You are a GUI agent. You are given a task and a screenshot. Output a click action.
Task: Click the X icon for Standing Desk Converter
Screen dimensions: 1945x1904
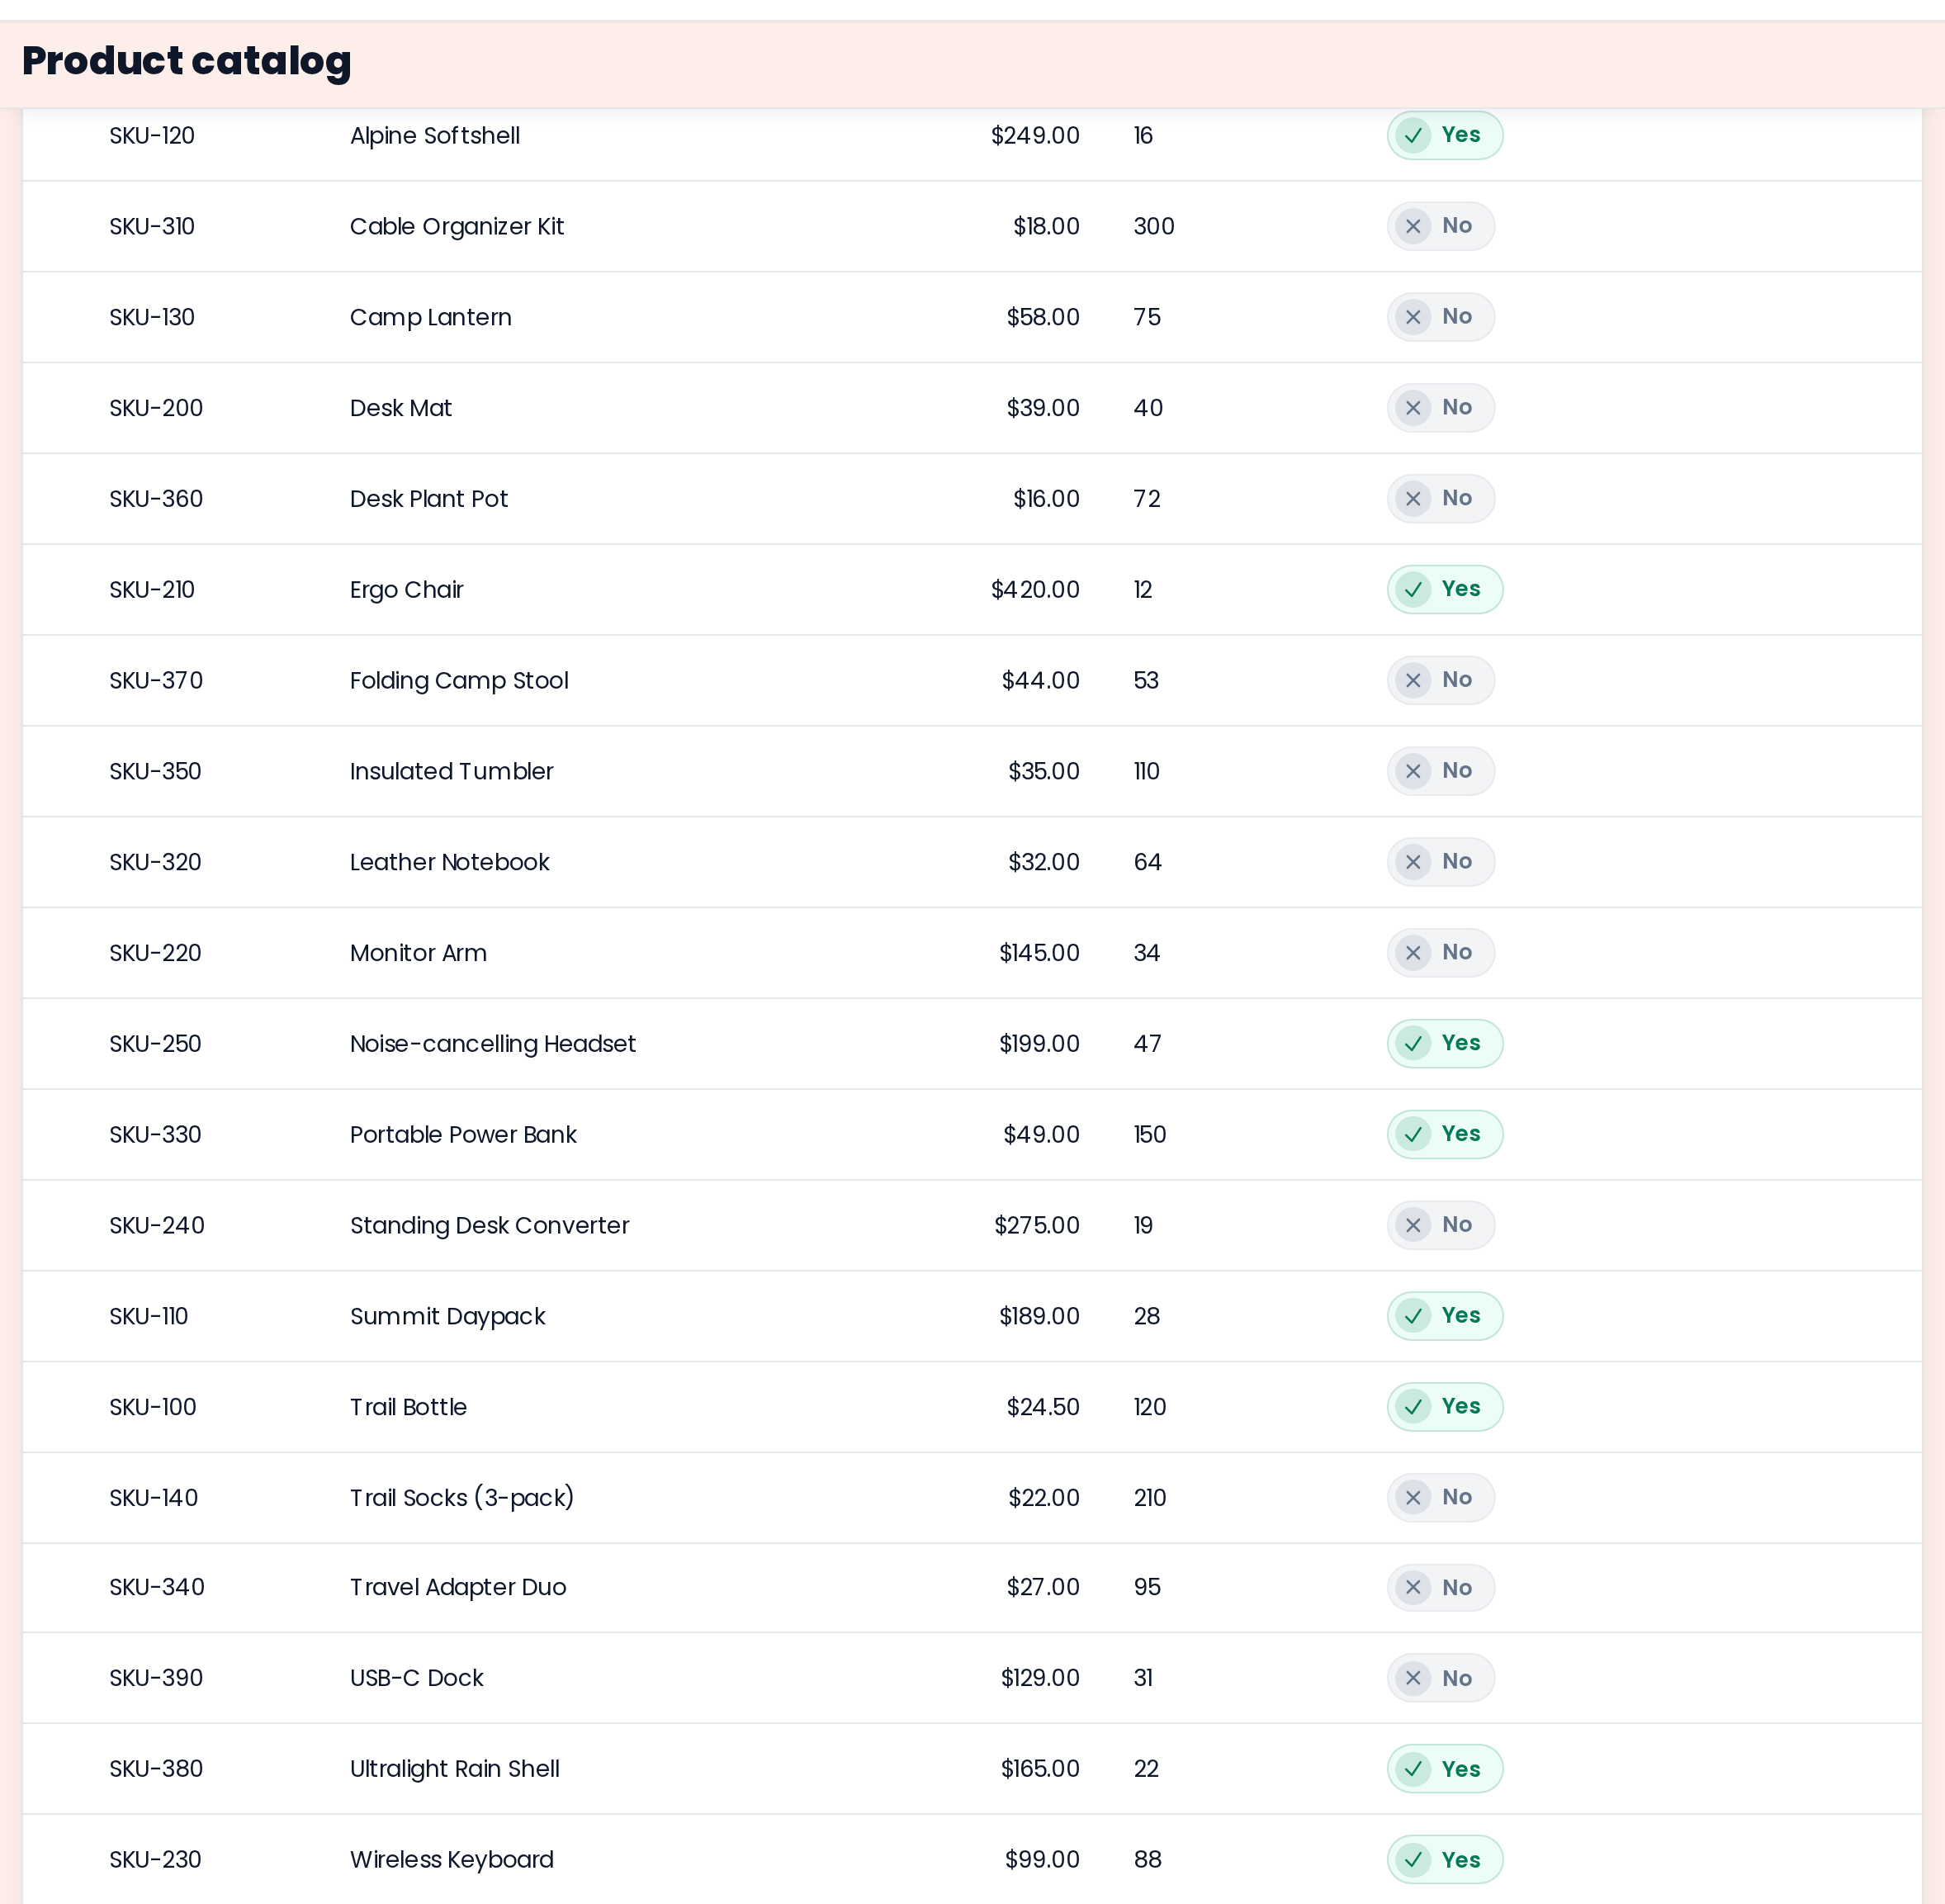1413,1225
